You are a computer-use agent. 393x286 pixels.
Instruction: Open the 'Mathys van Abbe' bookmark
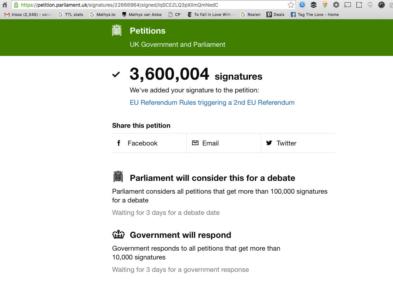141,15
